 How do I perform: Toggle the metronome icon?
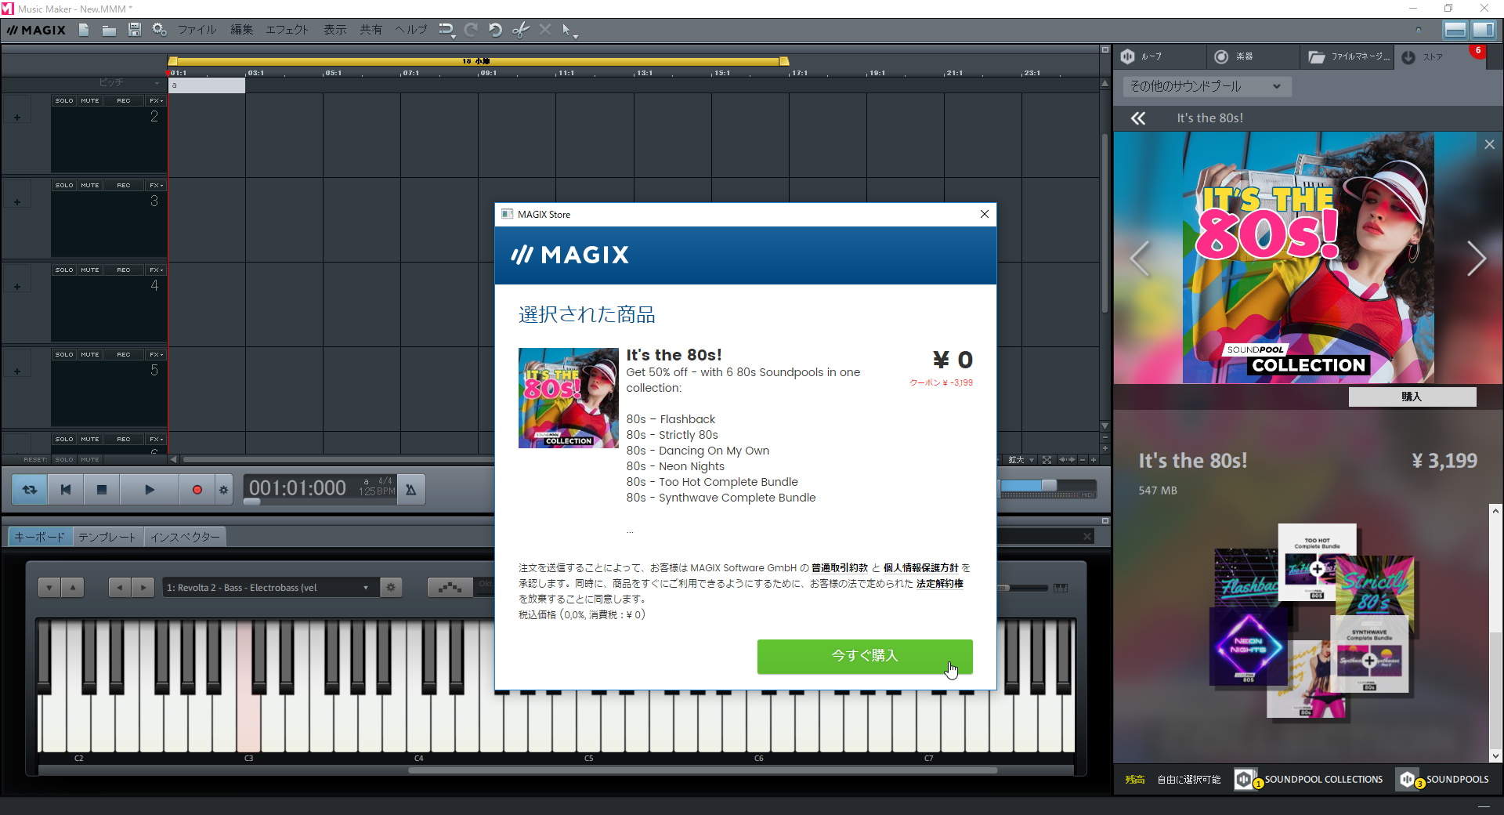pyautogui.click(x=410, y=490)
